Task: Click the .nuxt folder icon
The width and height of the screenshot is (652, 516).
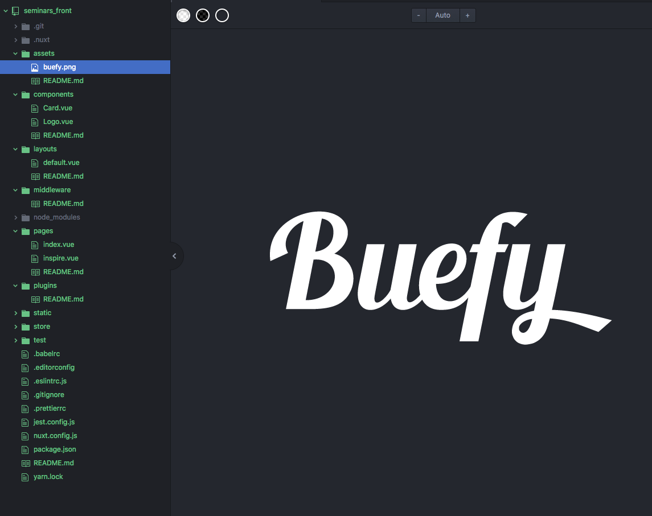Action: tap(26, 40)
